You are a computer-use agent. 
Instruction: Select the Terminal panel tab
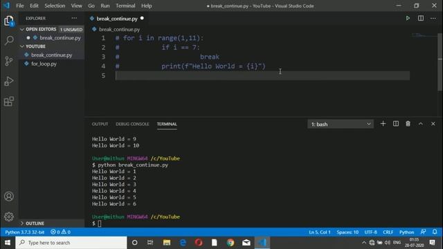point(167,124)
